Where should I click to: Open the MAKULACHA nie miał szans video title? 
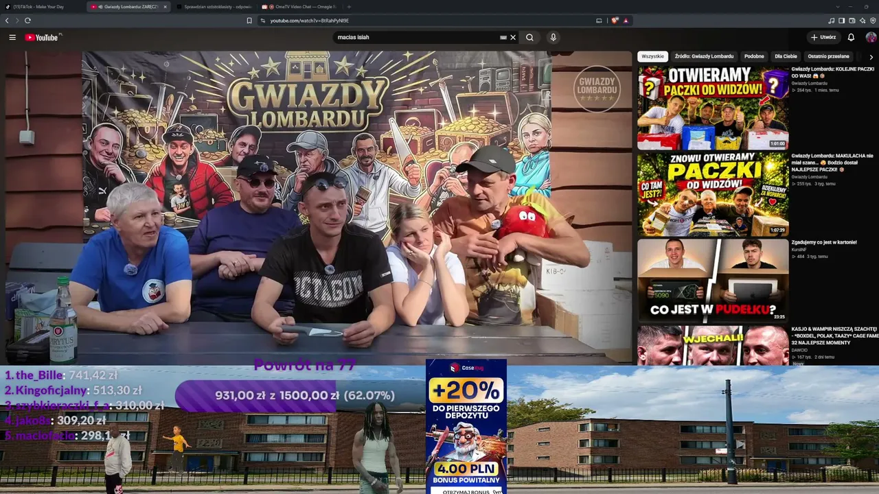tap(832, 162)
